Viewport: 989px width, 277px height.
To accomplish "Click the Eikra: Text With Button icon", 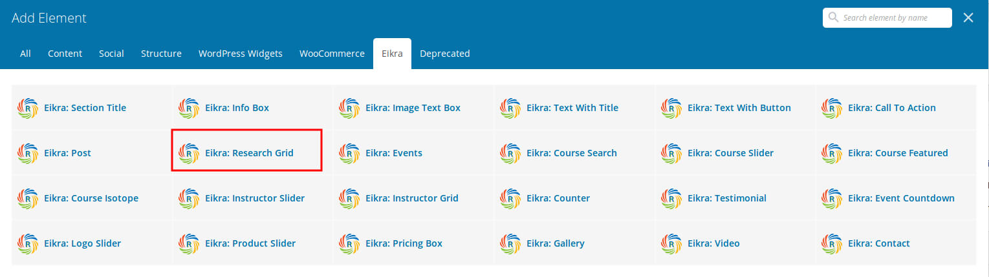I will click(x=671, y=108).
